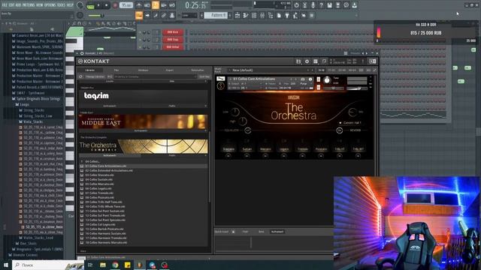
Task: Open Windows Start menu
Action: (5, 265)
